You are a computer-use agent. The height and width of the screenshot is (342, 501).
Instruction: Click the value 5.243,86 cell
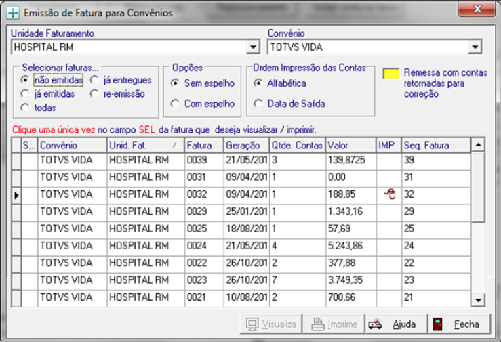(350, 246)
